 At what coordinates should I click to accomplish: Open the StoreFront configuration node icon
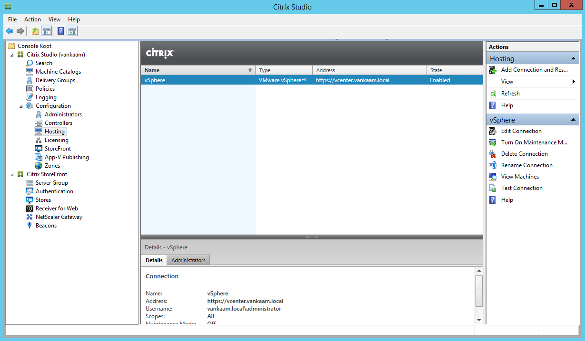click(x=39, y=149)
